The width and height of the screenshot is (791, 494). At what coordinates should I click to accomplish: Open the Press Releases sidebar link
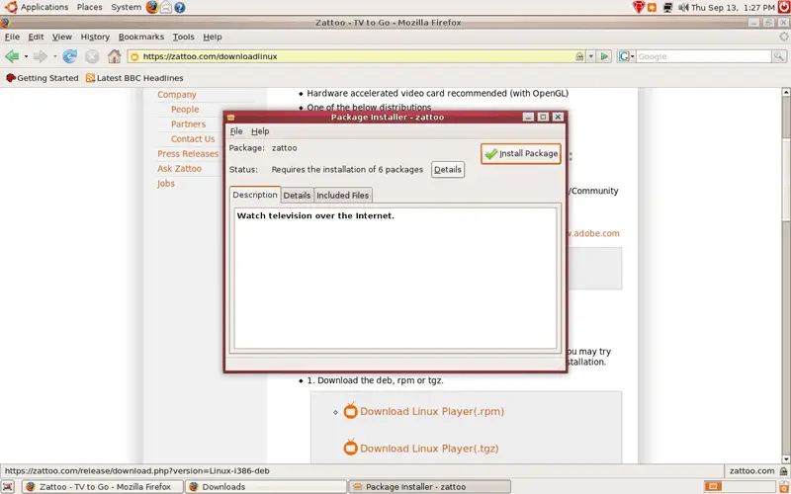(x=188, y=154)
